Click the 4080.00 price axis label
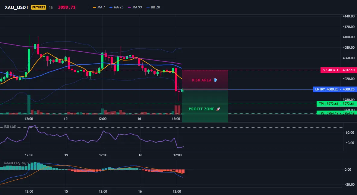This screenshot has width=357, height=195. click(x=349, y=48)
